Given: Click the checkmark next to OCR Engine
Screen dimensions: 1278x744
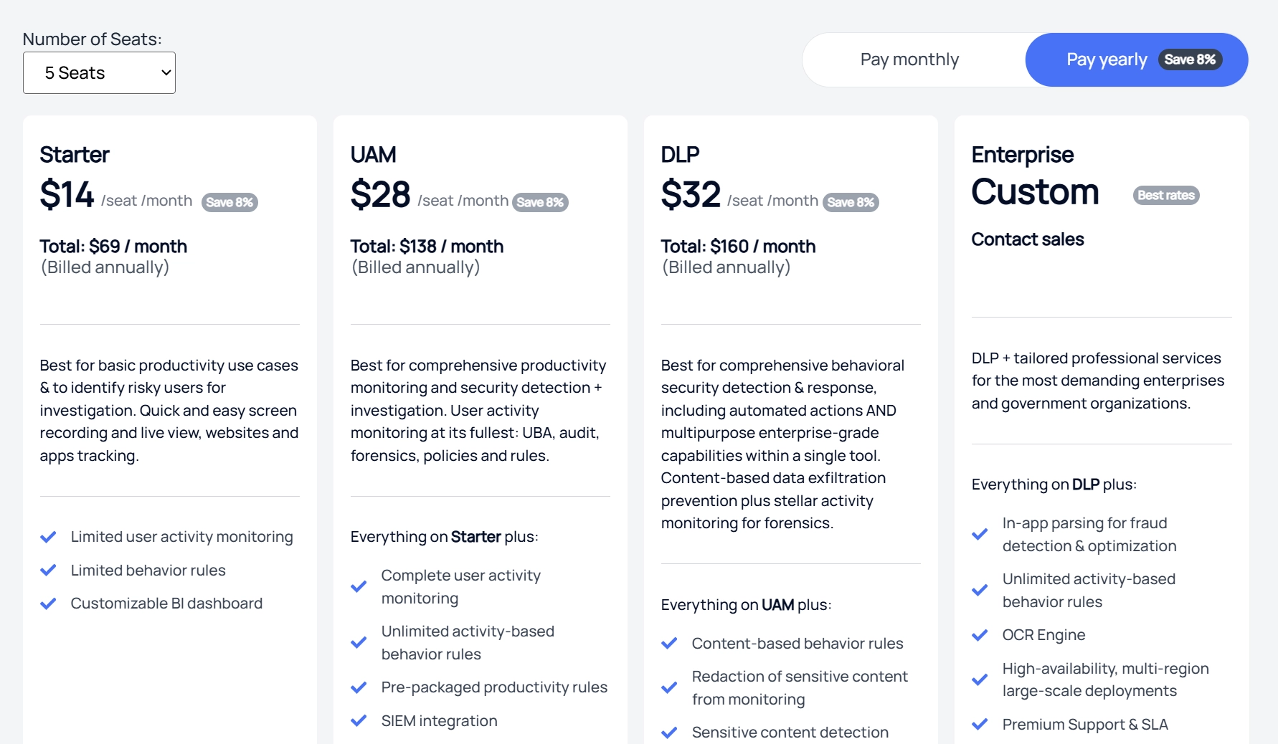Looking at the screenshot, I should 980,634.
